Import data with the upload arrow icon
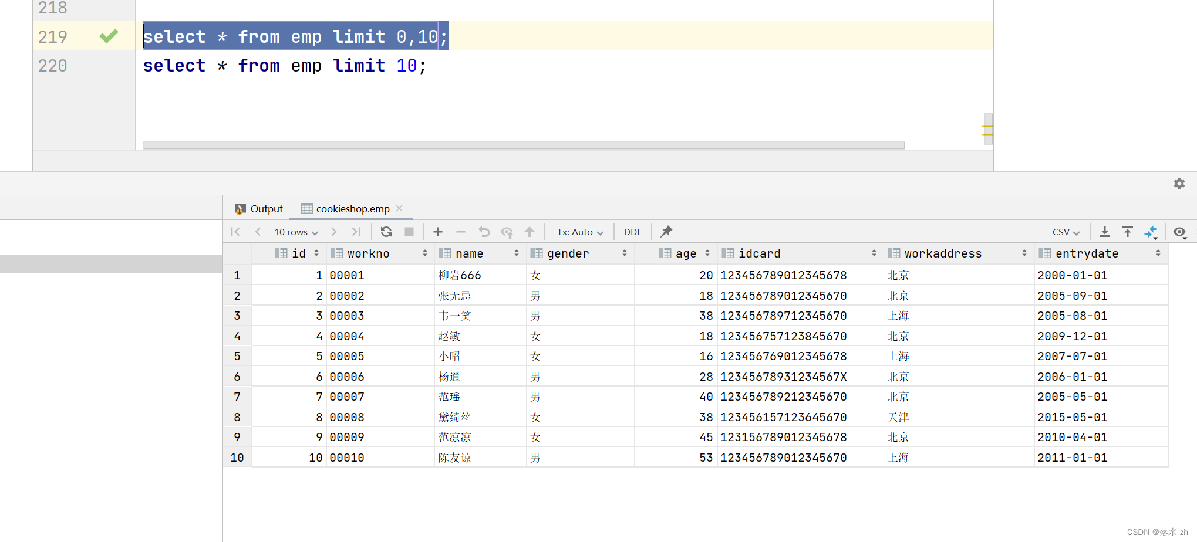1197x542 pixels. click(x=1128, y=232)
